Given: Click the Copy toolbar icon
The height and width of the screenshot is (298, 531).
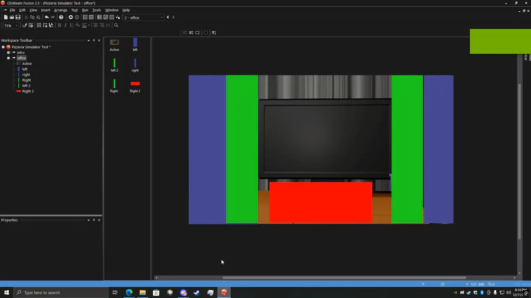Looking at the screenshot, I should click(x=32, y=17).
